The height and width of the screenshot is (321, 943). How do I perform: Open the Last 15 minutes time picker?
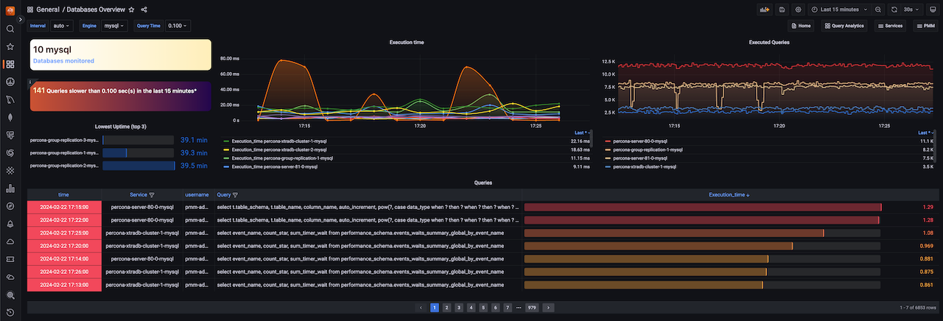point(839,10)
